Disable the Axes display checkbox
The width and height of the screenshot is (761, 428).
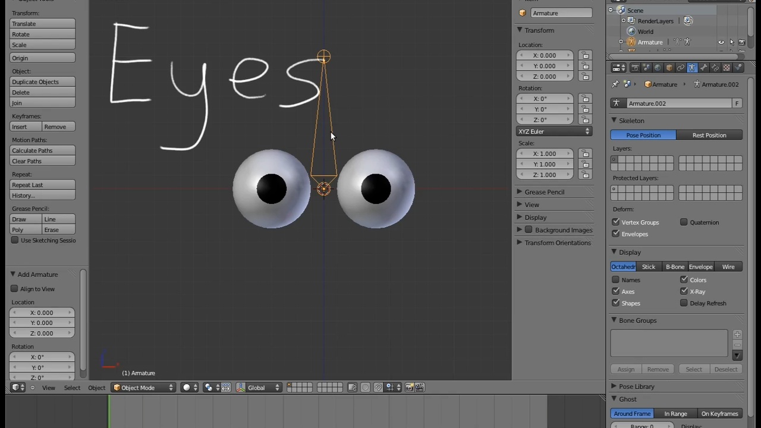[x=616, y=291]
